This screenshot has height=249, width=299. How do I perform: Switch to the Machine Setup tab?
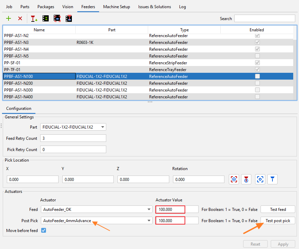point(116,7)
